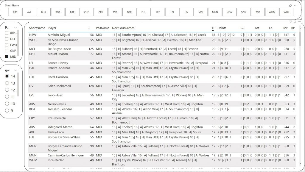Filter by team BHA
305x172 pixels.
pyautogui.click(x=43, y=12)
